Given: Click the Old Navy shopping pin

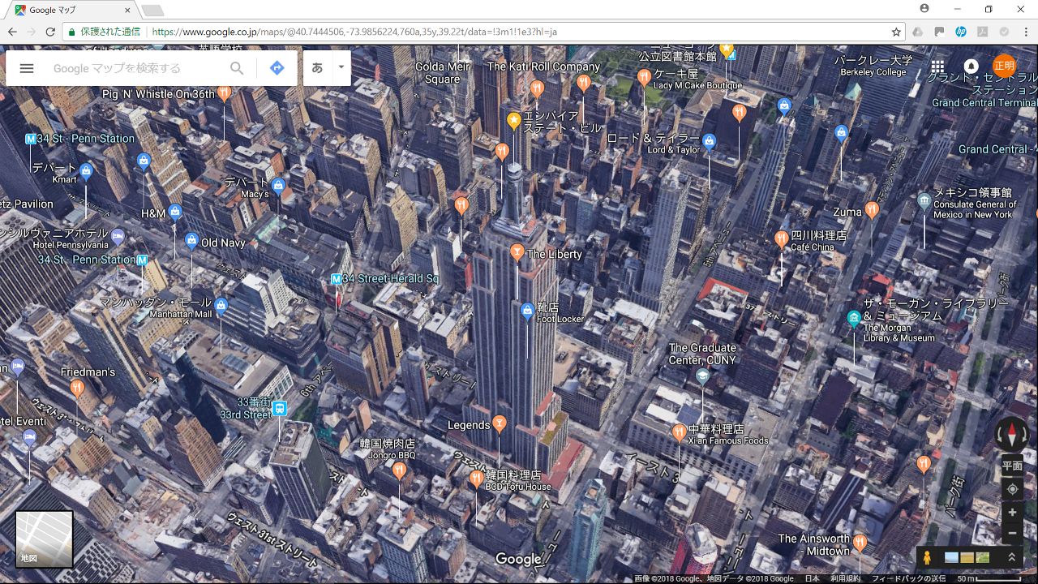Looking at the screenshot, I should click(x=191, y=241).
